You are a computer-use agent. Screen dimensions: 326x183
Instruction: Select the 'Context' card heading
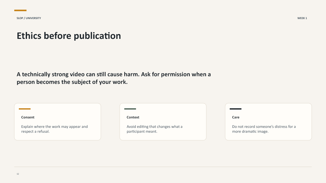tap(133, 117)
